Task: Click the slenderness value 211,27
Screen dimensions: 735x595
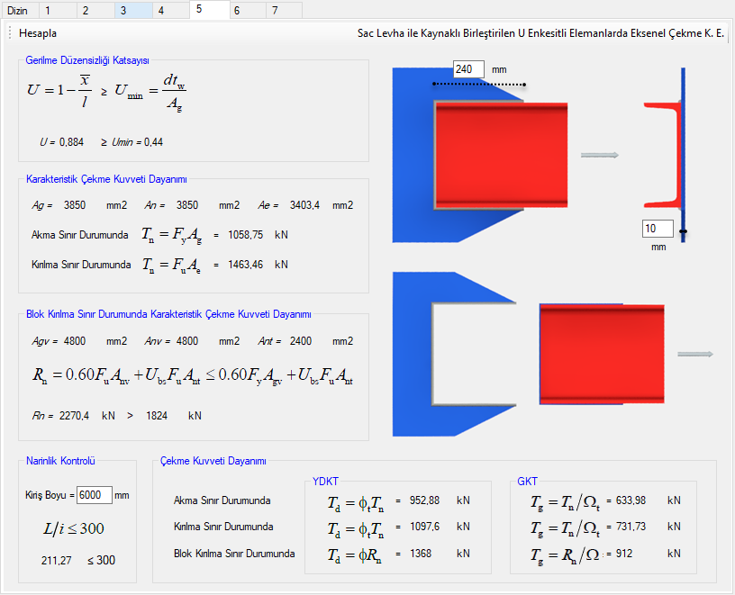Action: [56, 560]
